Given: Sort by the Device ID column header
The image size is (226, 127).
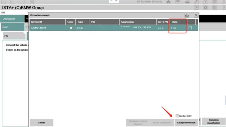Looking at the screenshot, I should click(x=48, y=22).
